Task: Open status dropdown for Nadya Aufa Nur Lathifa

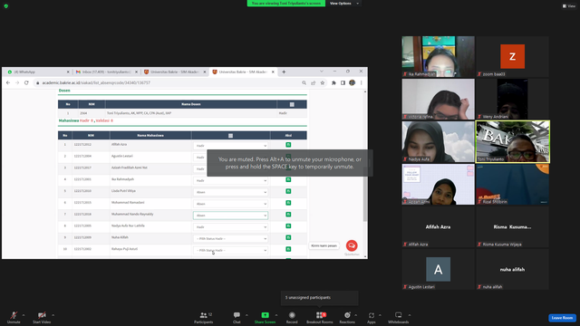Action: (230, 227)
